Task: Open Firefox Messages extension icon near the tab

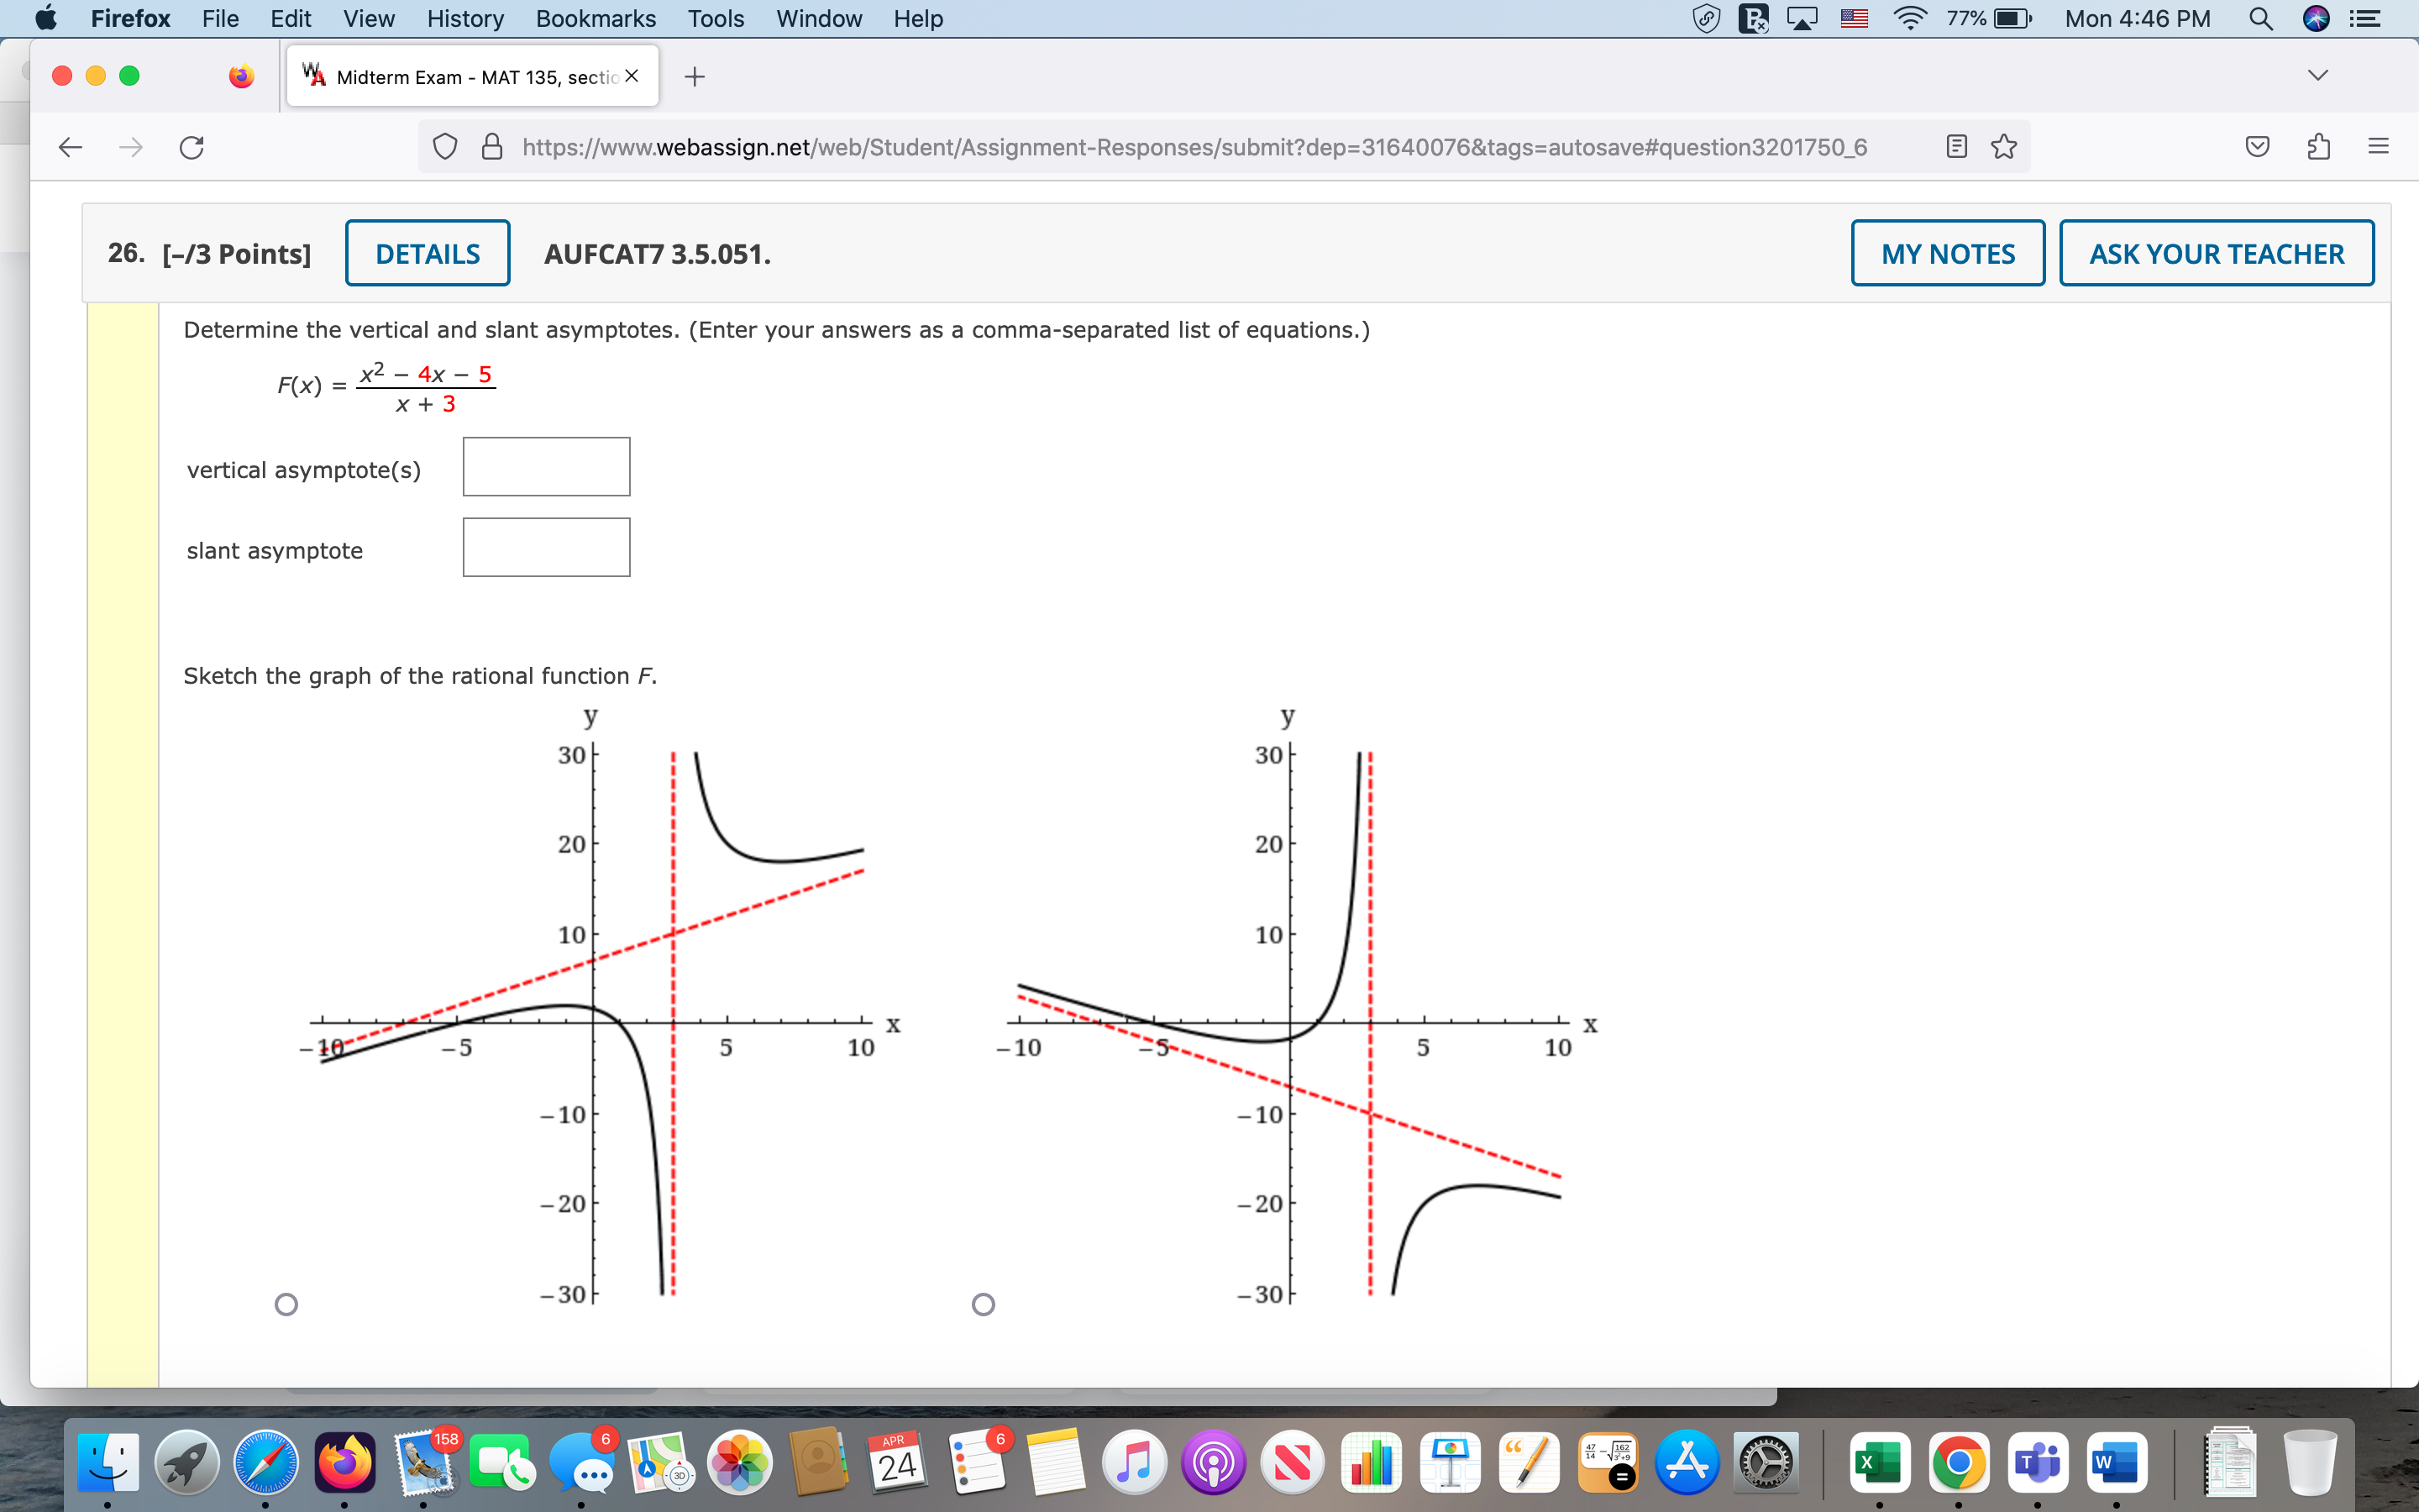Action: point(241,75)
